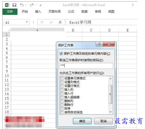Enable 设置行格式 permission
Image resolution: width=145 pixels, height=129 pixels.
tap(62, 86)
